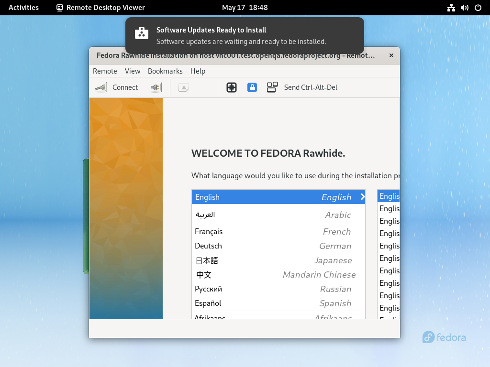Click the Send Ctrl-Alt-Del icon
This screenshot has width=490, height=367.
[272, 87]
